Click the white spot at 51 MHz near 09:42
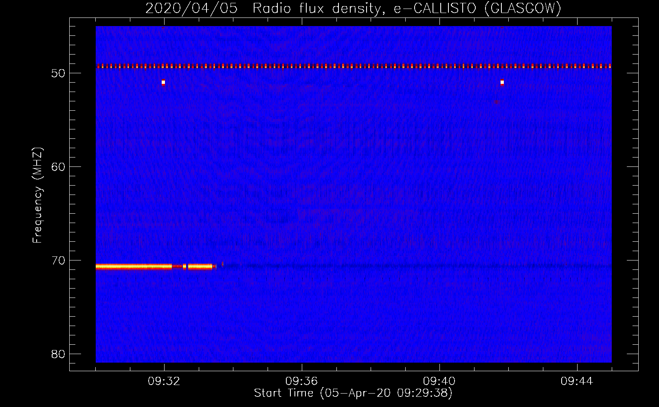Image resolution: width=659 pixels, height=407 pixels. [x=502, y=82]
